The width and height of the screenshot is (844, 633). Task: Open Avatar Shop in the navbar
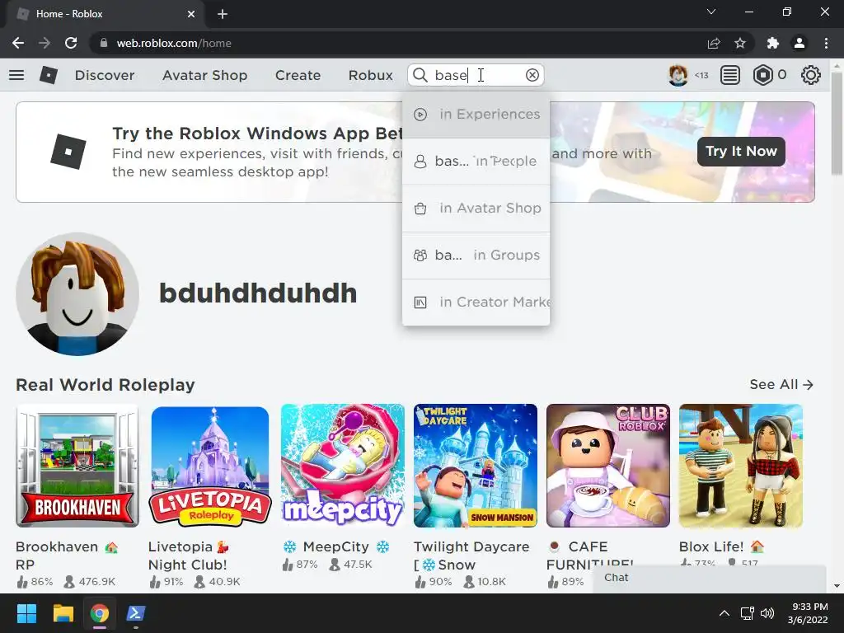pos(205,75)
